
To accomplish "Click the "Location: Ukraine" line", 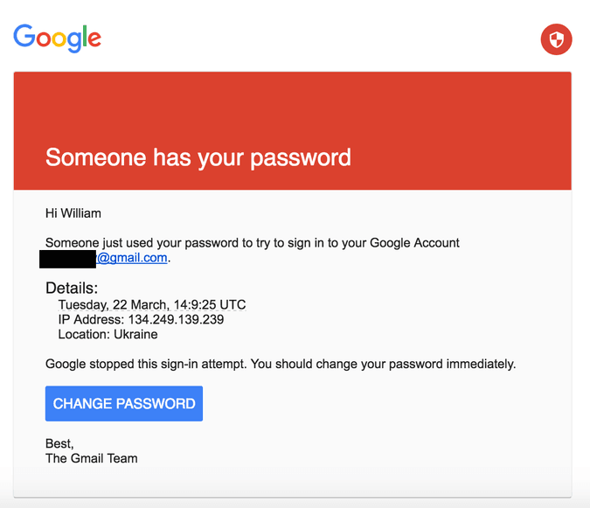I will (108, 334).
